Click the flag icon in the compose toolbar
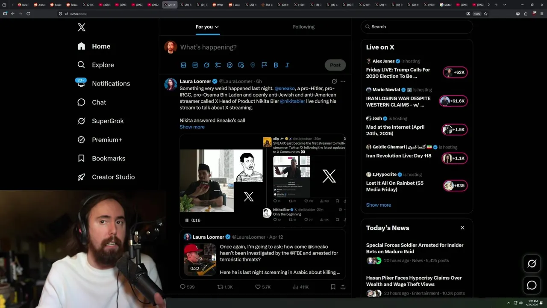Image resolution: width=547 pixels, height=308 pixels. tap(264, 65)
